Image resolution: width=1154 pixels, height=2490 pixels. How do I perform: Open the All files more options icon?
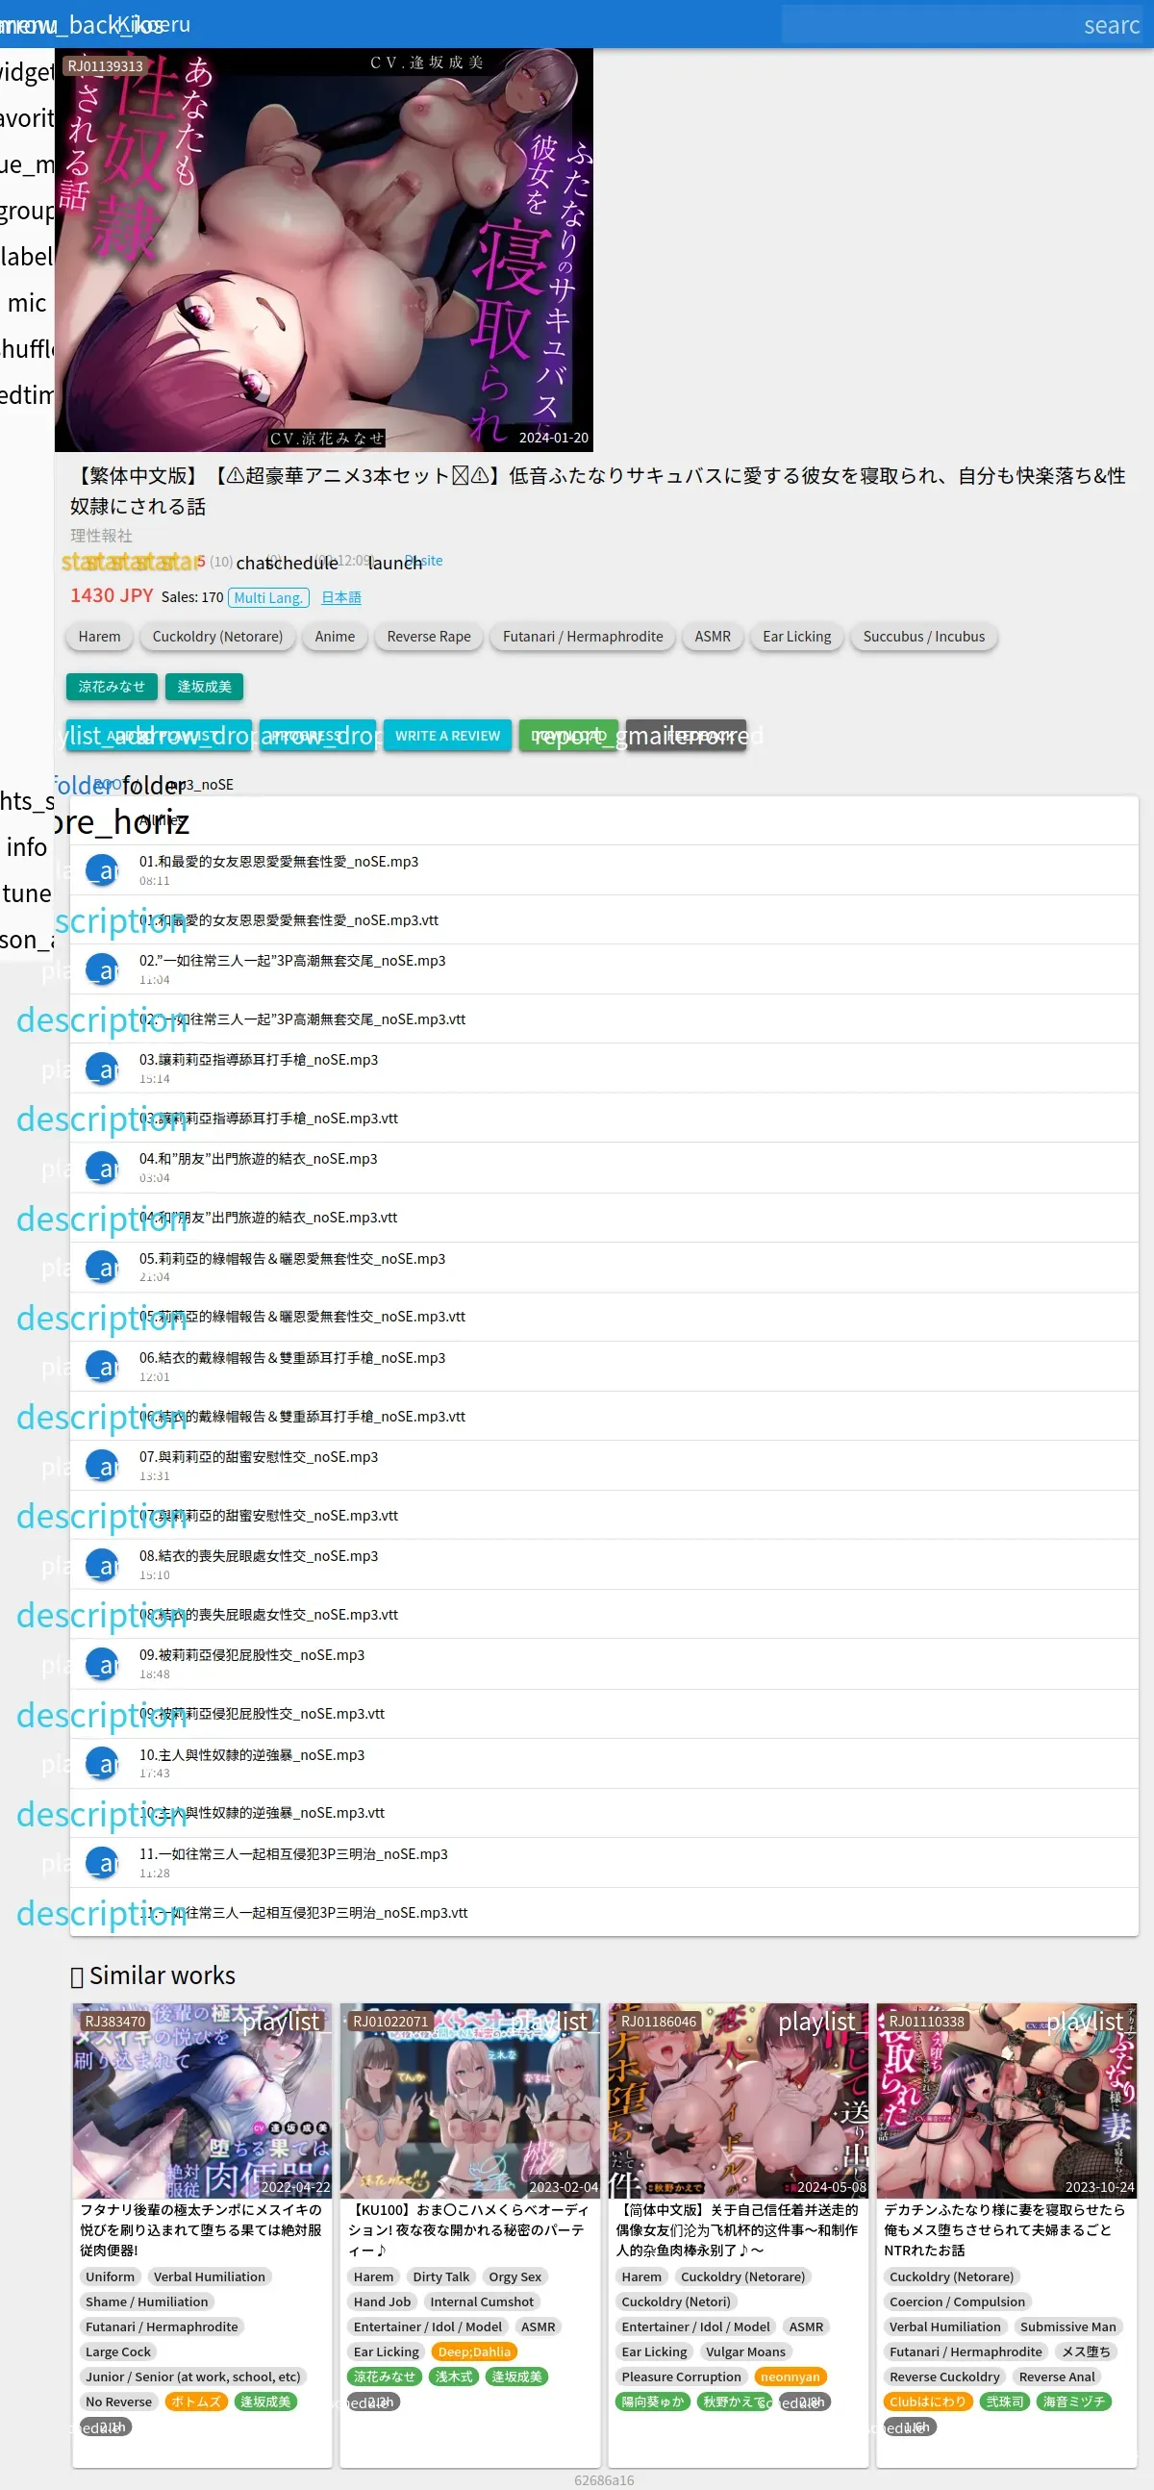click(x=121, y=820)
